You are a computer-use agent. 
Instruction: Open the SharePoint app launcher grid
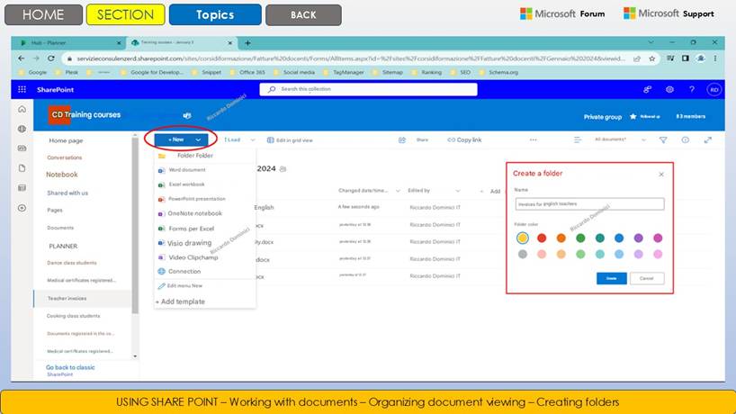22,89
